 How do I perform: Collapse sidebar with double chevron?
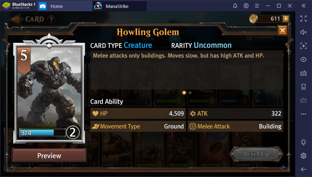click(303, 6)
